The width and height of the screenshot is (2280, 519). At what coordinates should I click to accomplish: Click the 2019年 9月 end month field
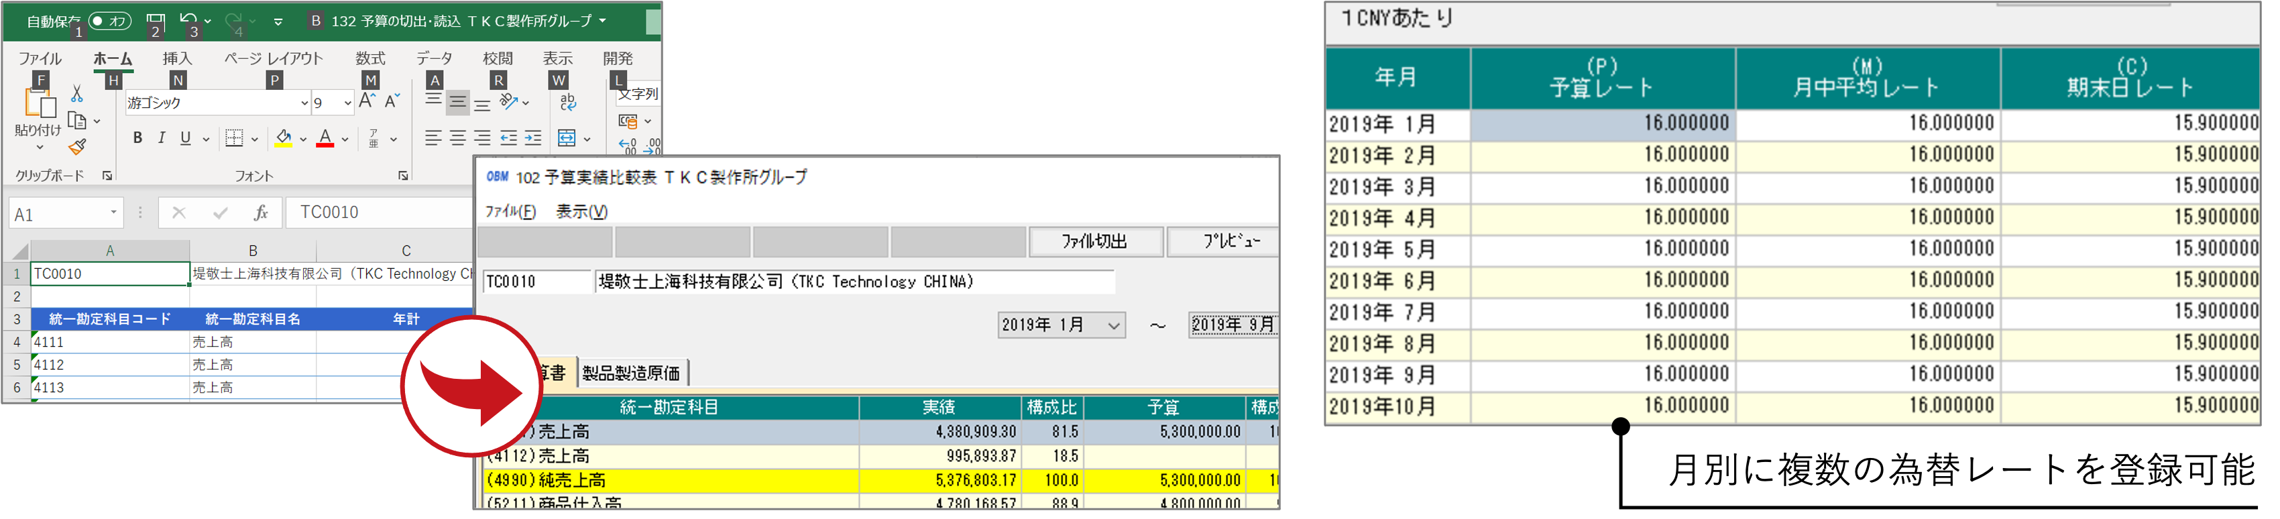1233,325
